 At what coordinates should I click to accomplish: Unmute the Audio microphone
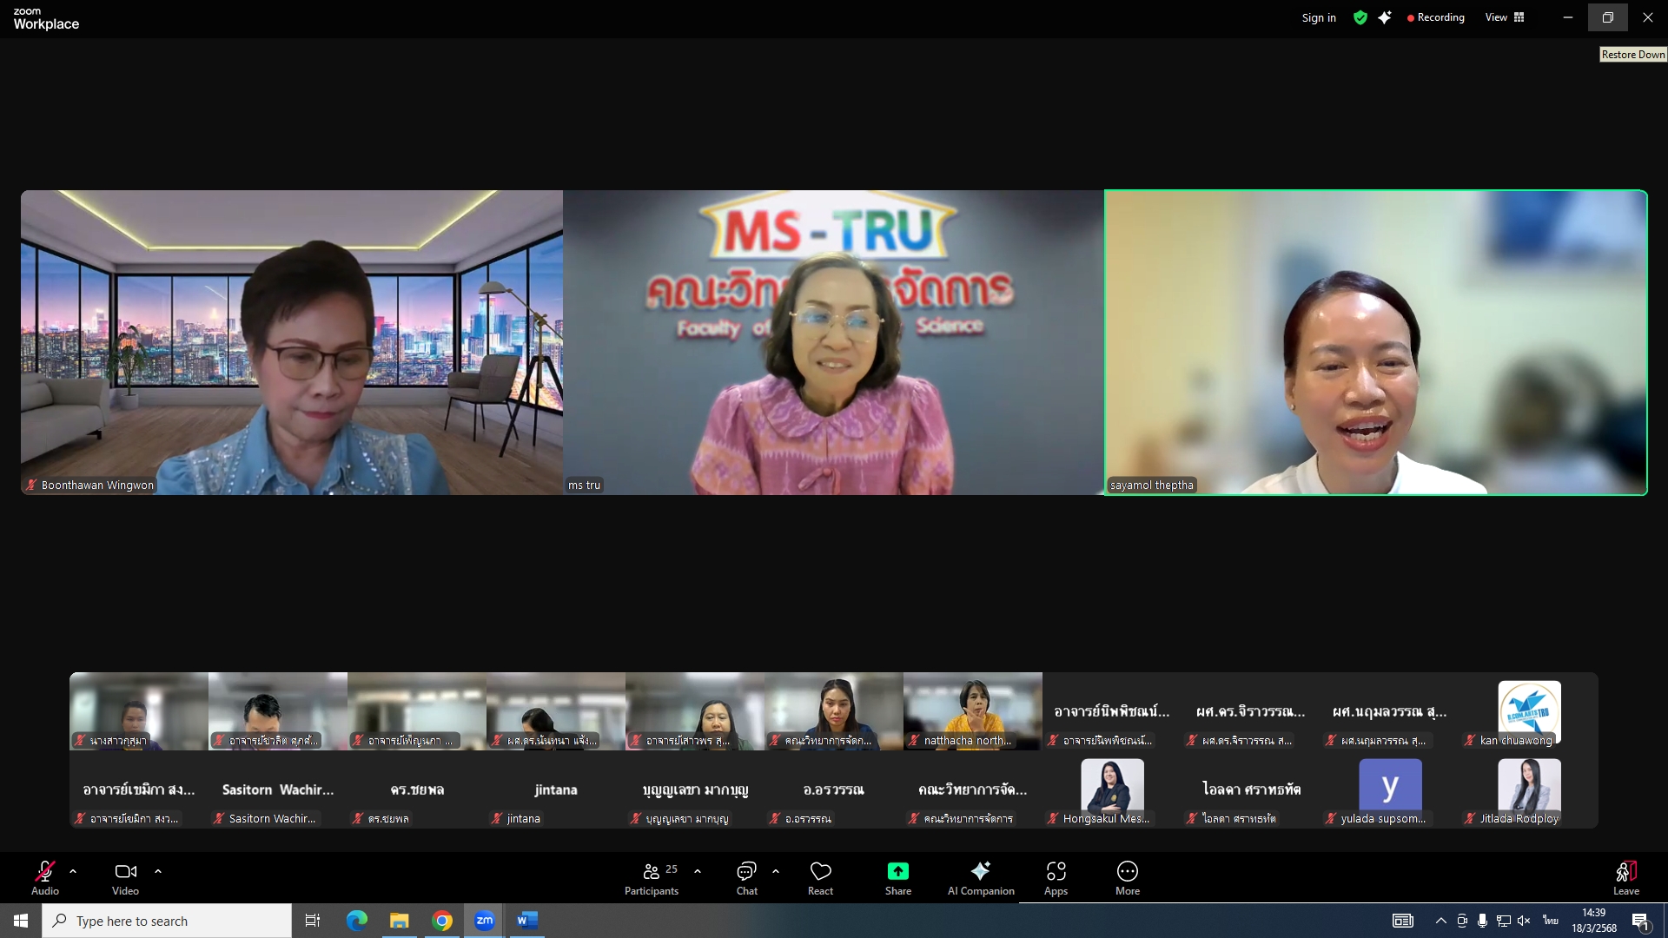(45, 871)
